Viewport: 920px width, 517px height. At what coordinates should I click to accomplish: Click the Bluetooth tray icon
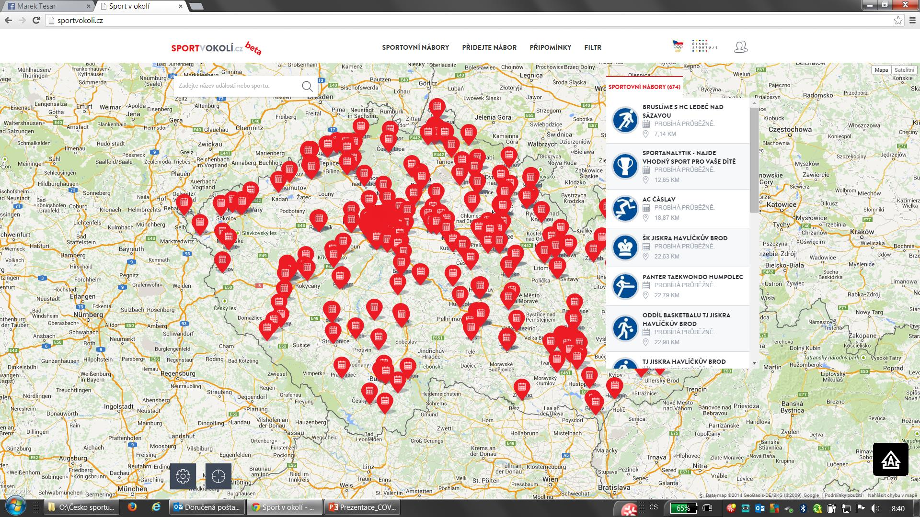(804, 508)
